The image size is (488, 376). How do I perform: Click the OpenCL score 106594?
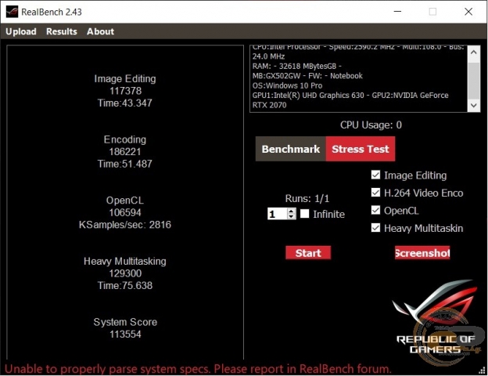[x=125, y=212]
